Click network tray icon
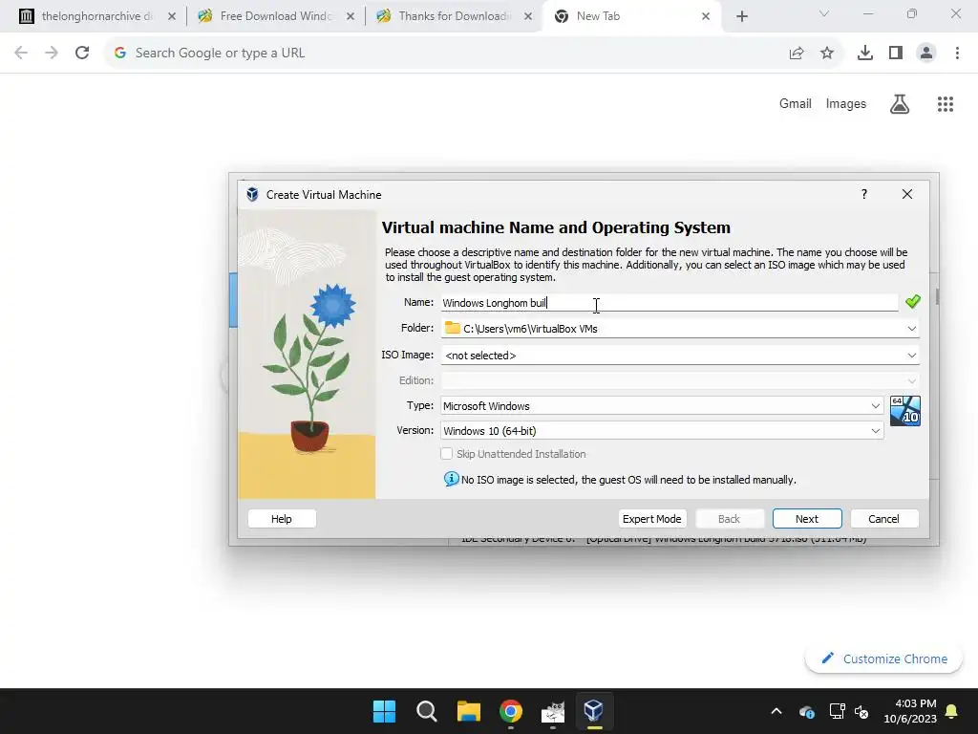This screenshot has height=734, width=978. coord(837,711)
